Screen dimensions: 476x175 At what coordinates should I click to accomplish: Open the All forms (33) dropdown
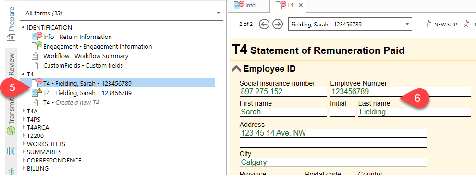(x=122, y=13)
